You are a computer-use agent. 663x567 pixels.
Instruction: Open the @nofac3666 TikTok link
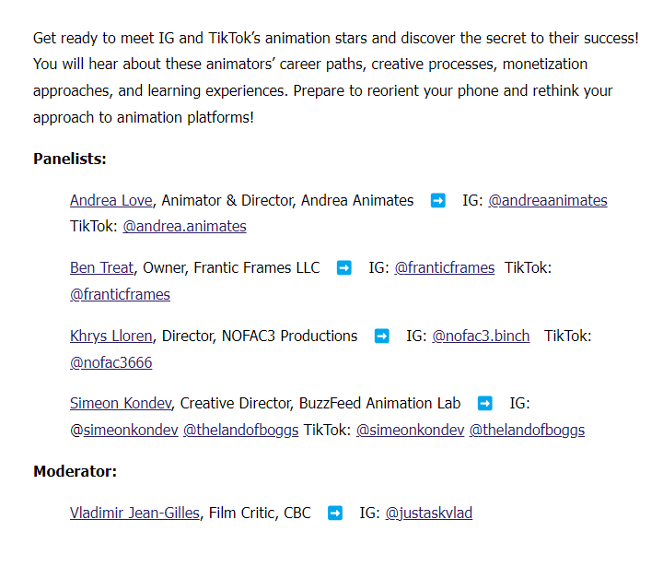(111, 363)
